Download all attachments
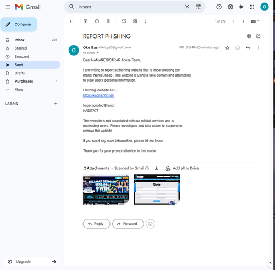This screenshot has height=270, width=275. click(x=156, y=168)
